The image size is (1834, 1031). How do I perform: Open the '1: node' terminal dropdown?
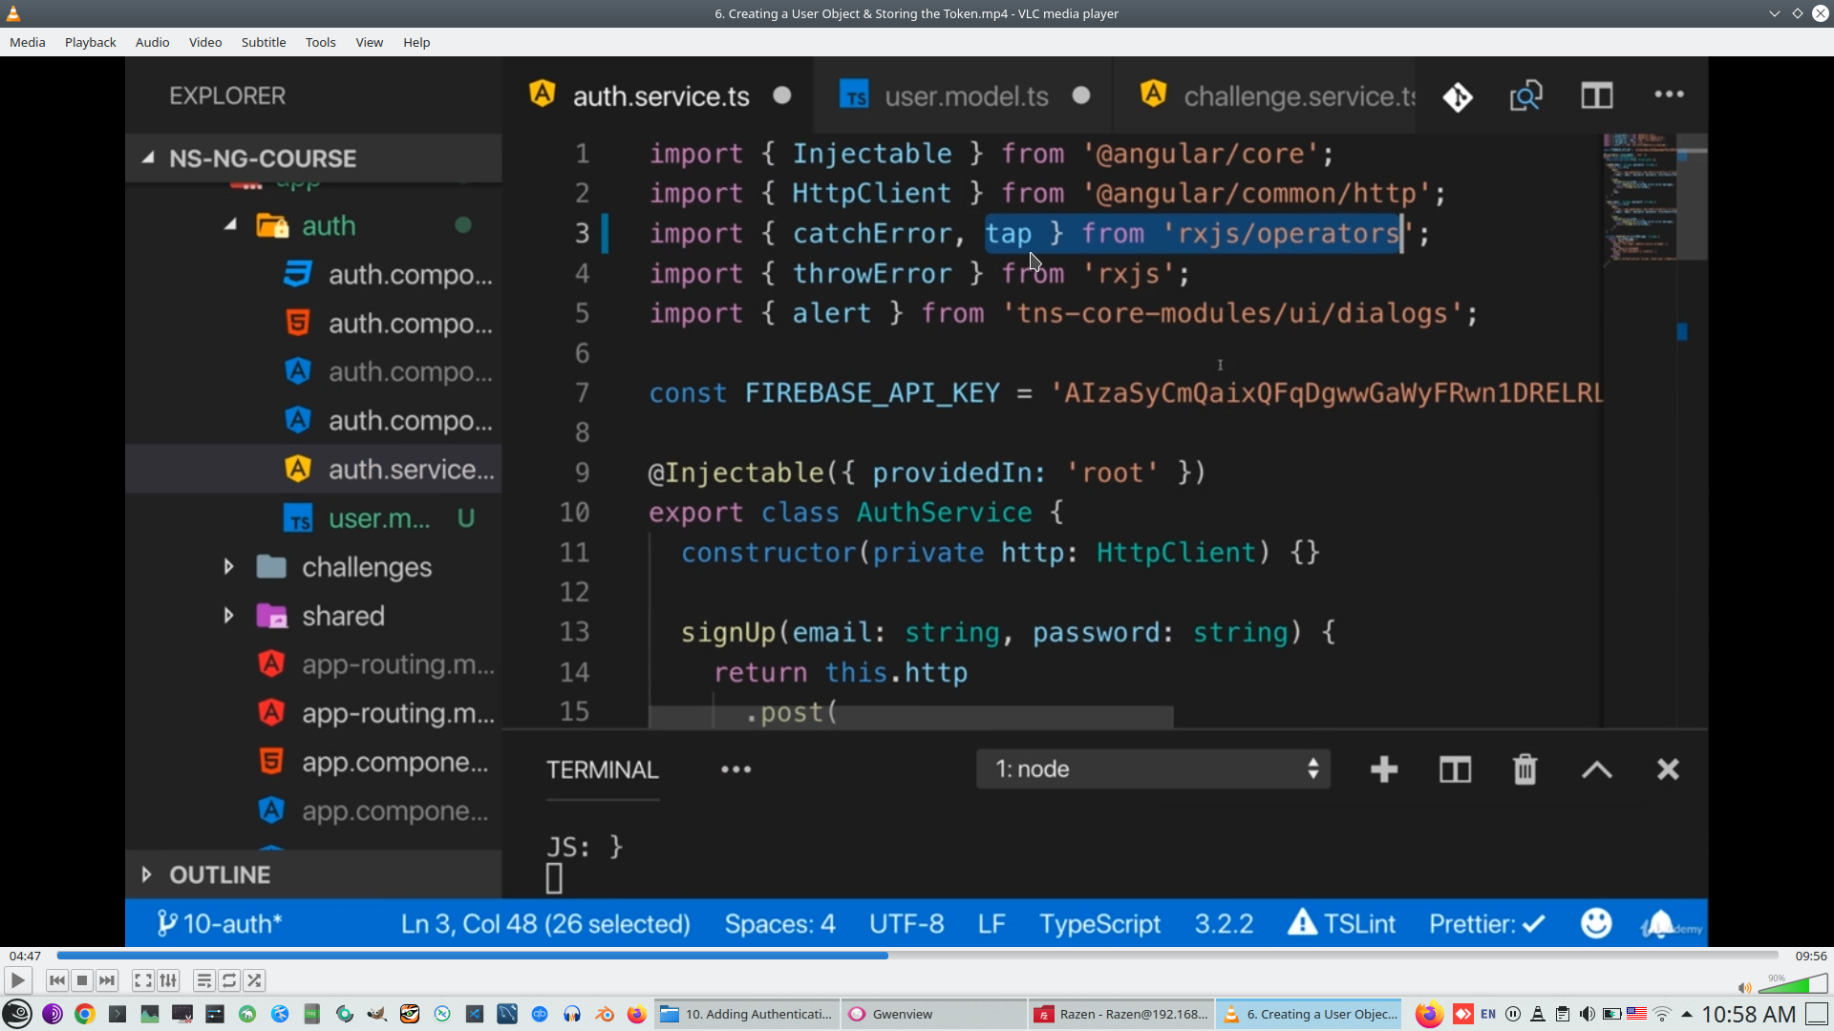point(1153,769)
